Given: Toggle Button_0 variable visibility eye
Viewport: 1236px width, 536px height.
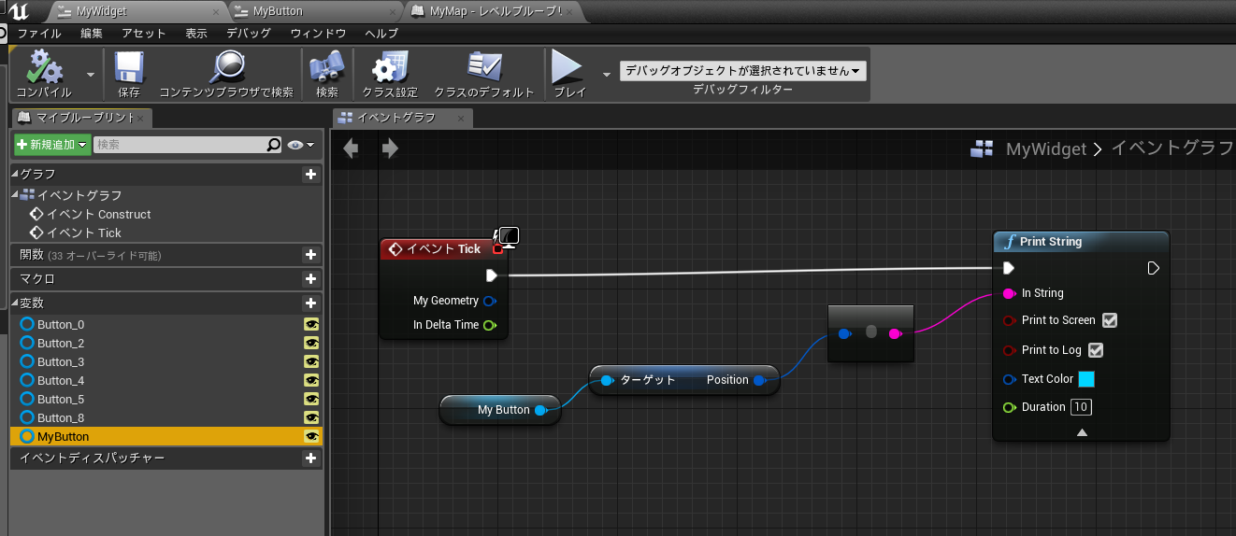Looking at the screenshot, I should point(311,324).
